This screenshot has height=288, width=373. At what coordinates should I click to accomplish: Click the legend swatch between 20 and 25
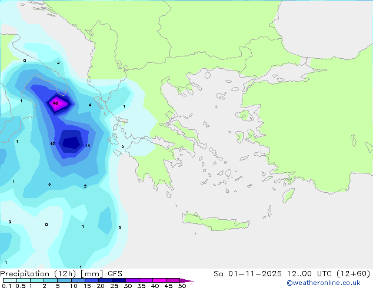coord(105,280)
